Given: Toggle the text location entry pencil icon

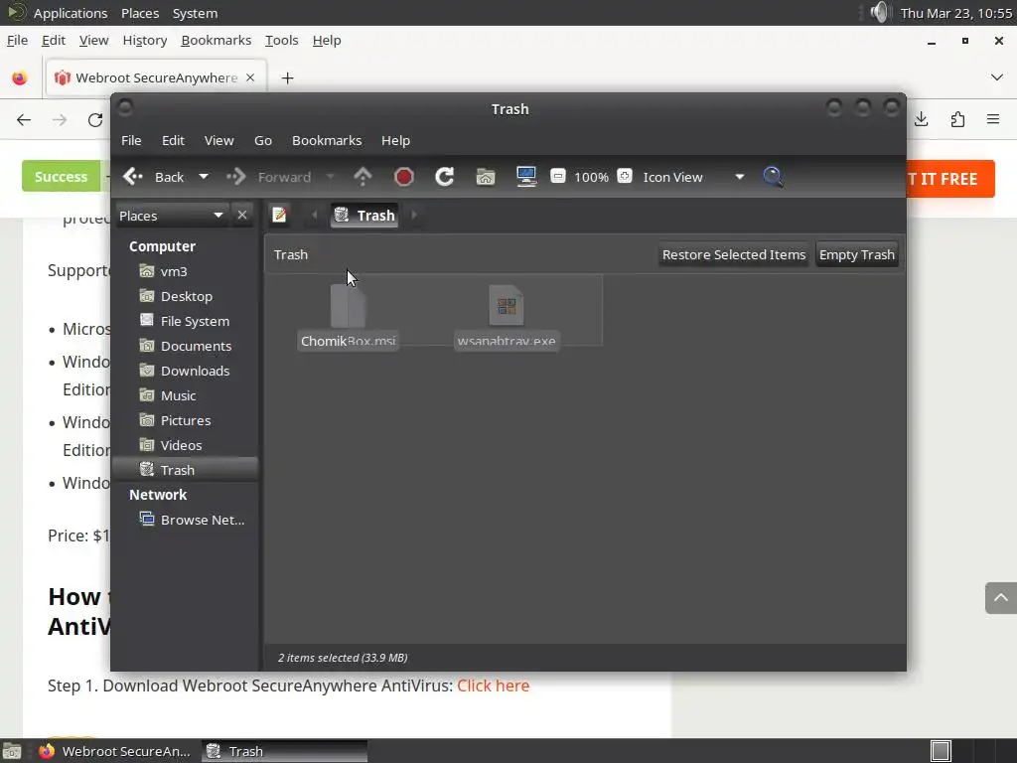Looking at the screenshot, I should (x=279, y=215).
